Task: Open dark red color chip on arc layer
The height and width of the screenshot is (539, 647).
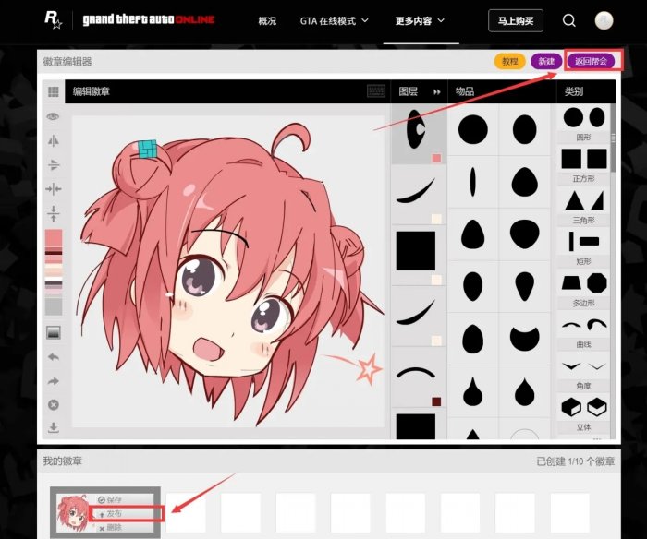Action: 436,401
